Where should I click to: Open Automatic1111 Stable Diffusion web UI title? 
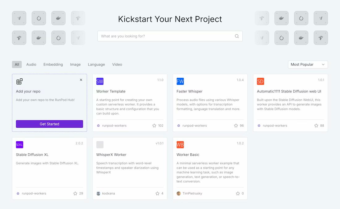click(289, 91)
